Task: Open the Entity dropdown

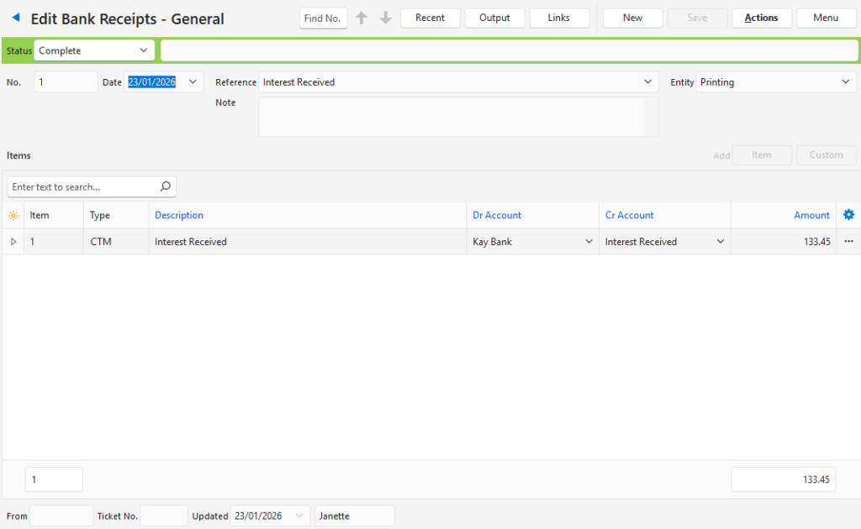Action: pos(845,82)
